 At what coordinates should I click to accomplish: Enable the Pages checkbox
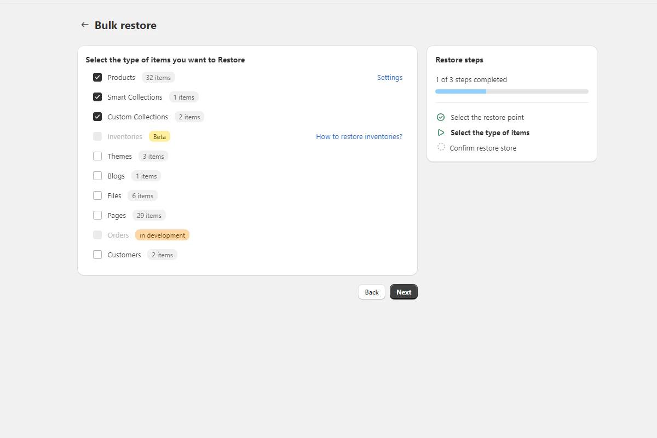click(97, 215)
